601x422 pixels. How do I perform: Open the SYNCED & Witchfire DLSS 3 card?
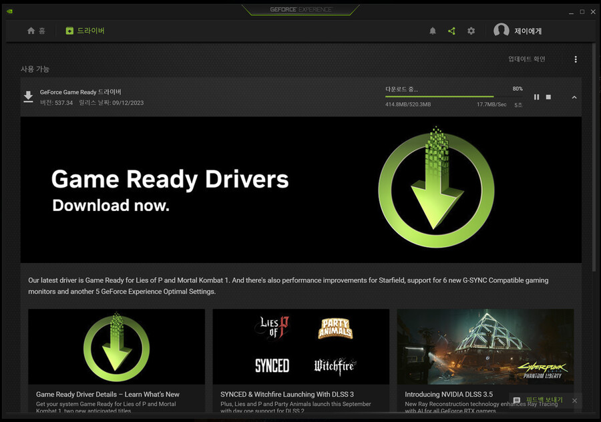pyautogui.click(x=300, y=347)
